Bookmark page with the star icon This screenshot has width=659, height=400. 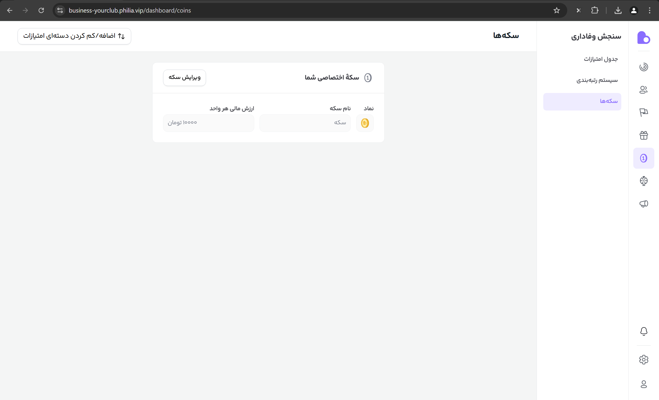pos(556,11)
